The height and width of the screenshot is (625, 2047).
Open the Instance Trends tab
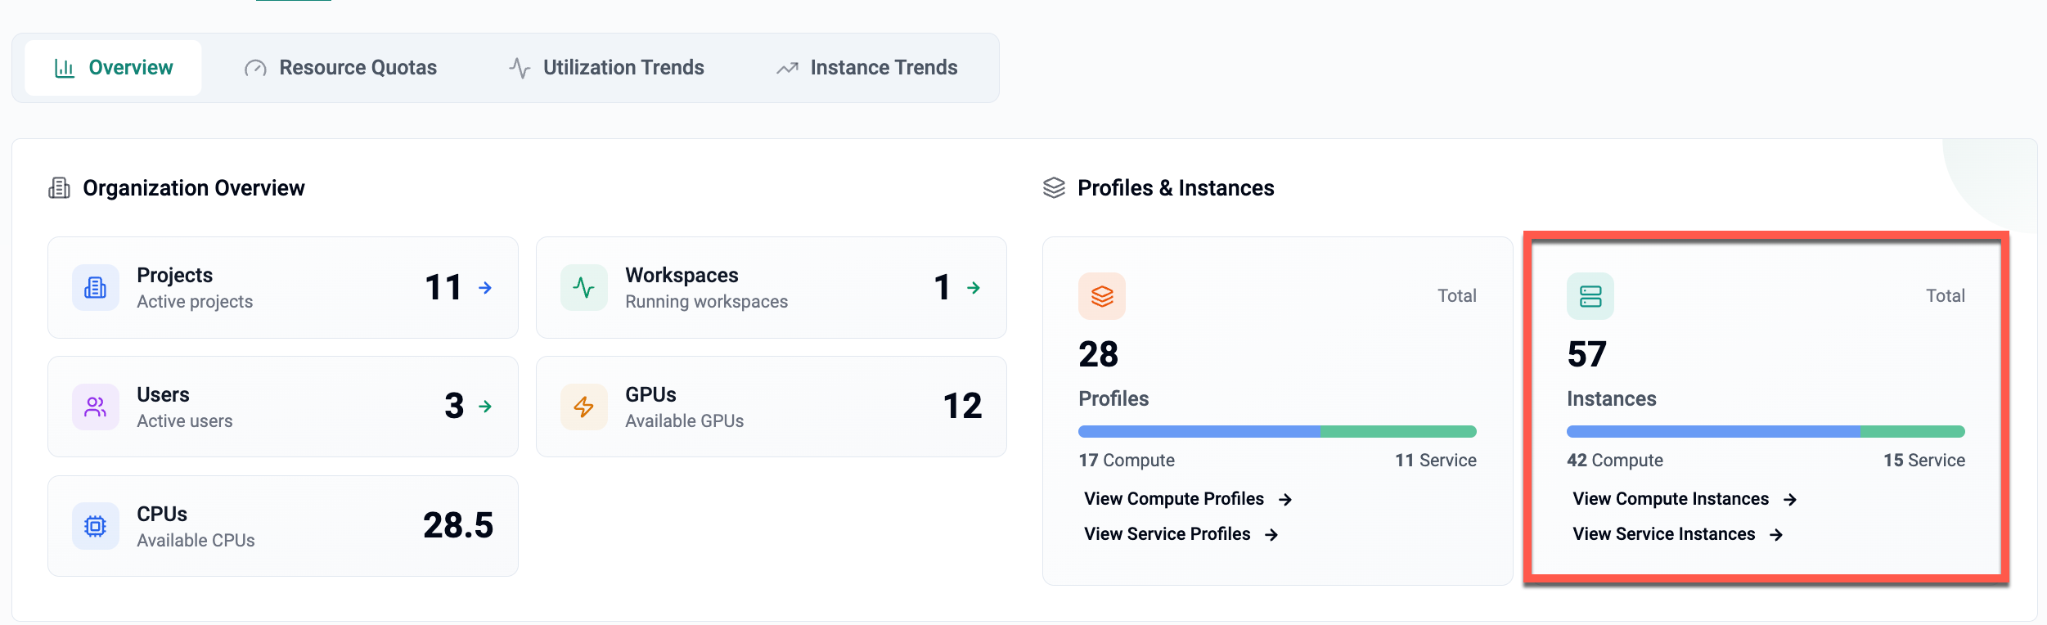pos(866,68)
